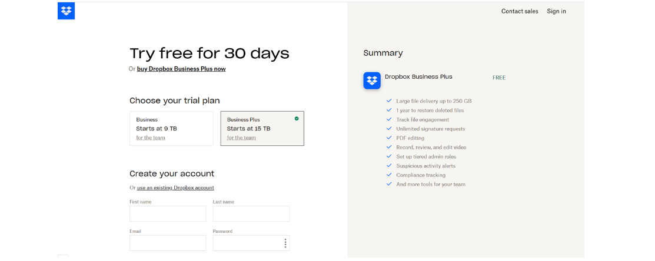Focus the First name input field
This screenshot has height=261, width=655.
(x=168, y=213)
